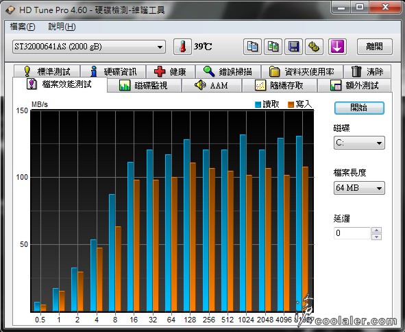The width and height of the screenshot is (405, 332).
Task: Click the 檔案長度 label
Action: pos(349,172)
